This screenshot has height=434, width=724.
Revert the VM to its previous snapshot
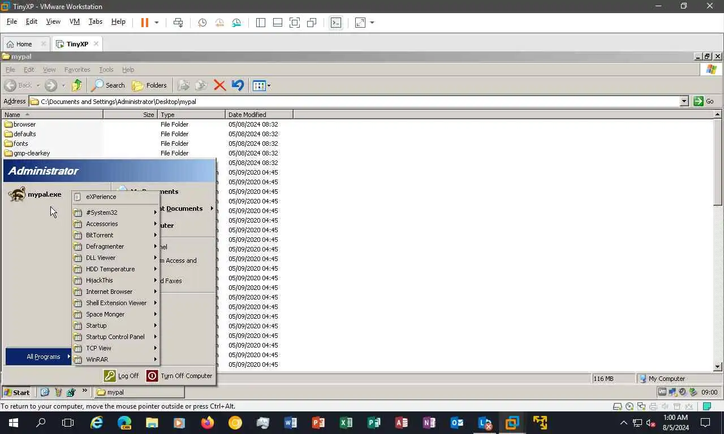pyautogui.click(x=219, y=23)
